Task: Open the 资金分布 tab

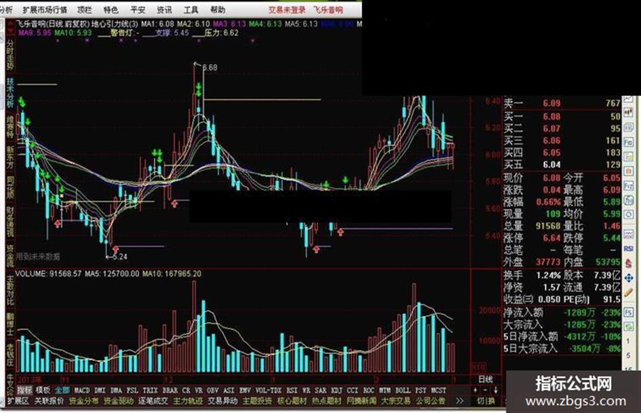Action: tap(84, 401)
